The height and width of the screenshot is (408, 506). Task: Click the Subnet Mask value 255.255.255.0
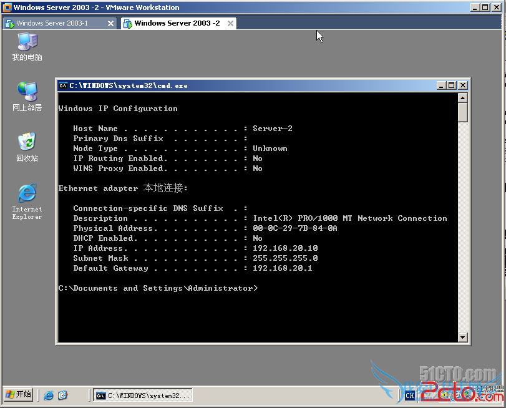[285, 258]
